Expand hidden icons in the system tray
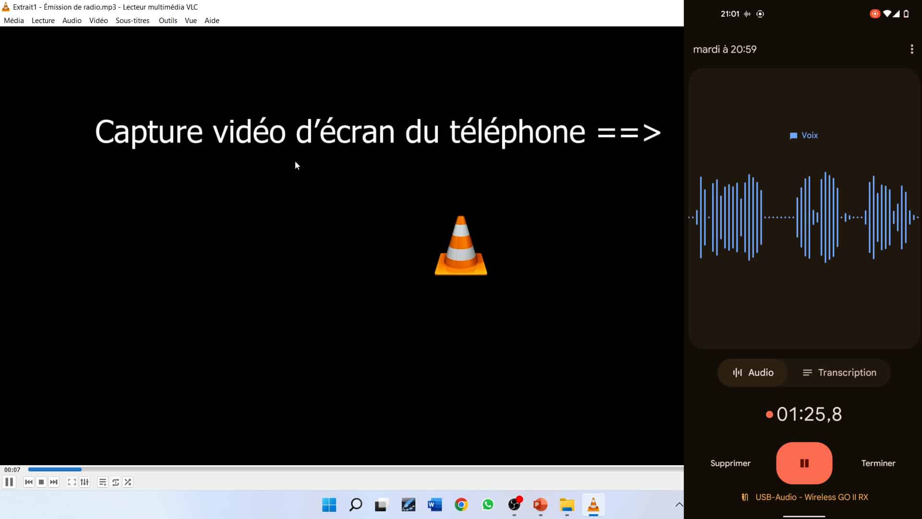The height and width of the screenshot is (519, 922). (679, 505)
